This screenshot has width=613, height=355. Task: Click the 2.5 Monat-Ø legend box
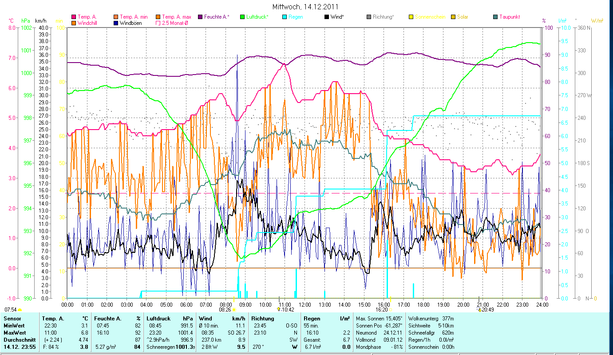click(x=158, y=23)
